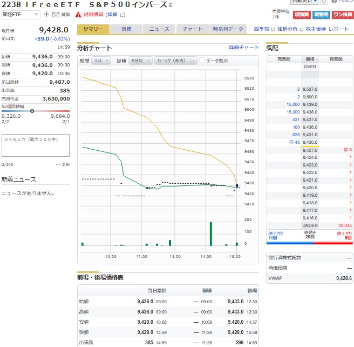Click the UNDER row showing 33,045
The width and height of the screenshot is (354, 347).
[x=310, y=225]
